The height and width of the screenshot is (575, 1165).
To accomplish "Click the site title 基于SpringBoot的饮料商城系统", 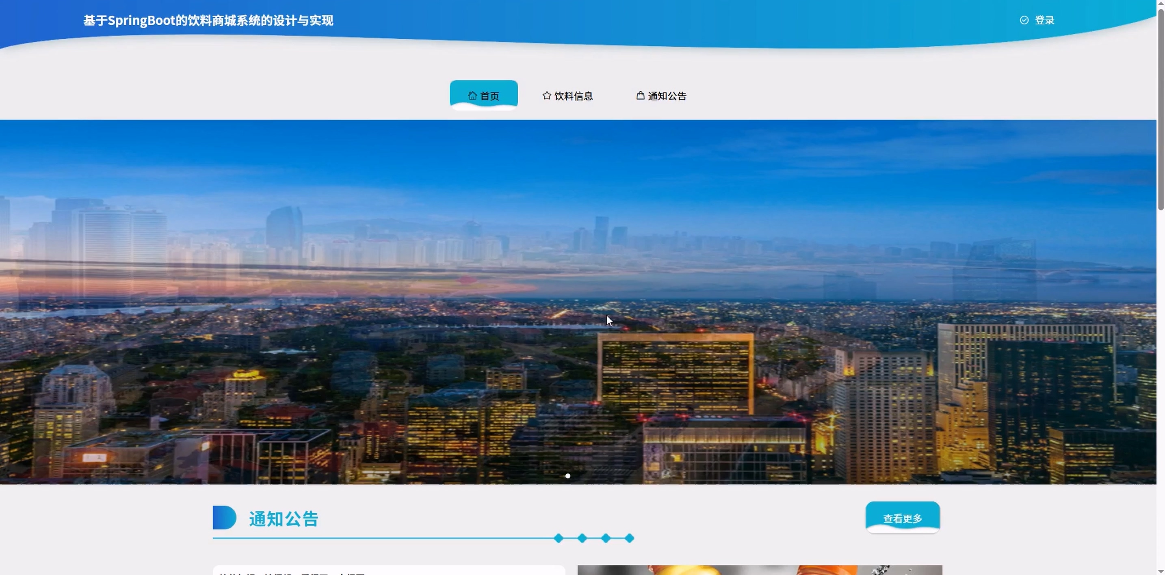I will point(208,20).
